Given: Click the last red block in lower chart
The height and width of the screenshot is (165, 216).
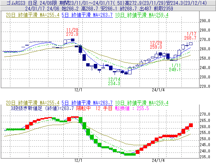Looking at the screenshot, I should click(191, 125).
